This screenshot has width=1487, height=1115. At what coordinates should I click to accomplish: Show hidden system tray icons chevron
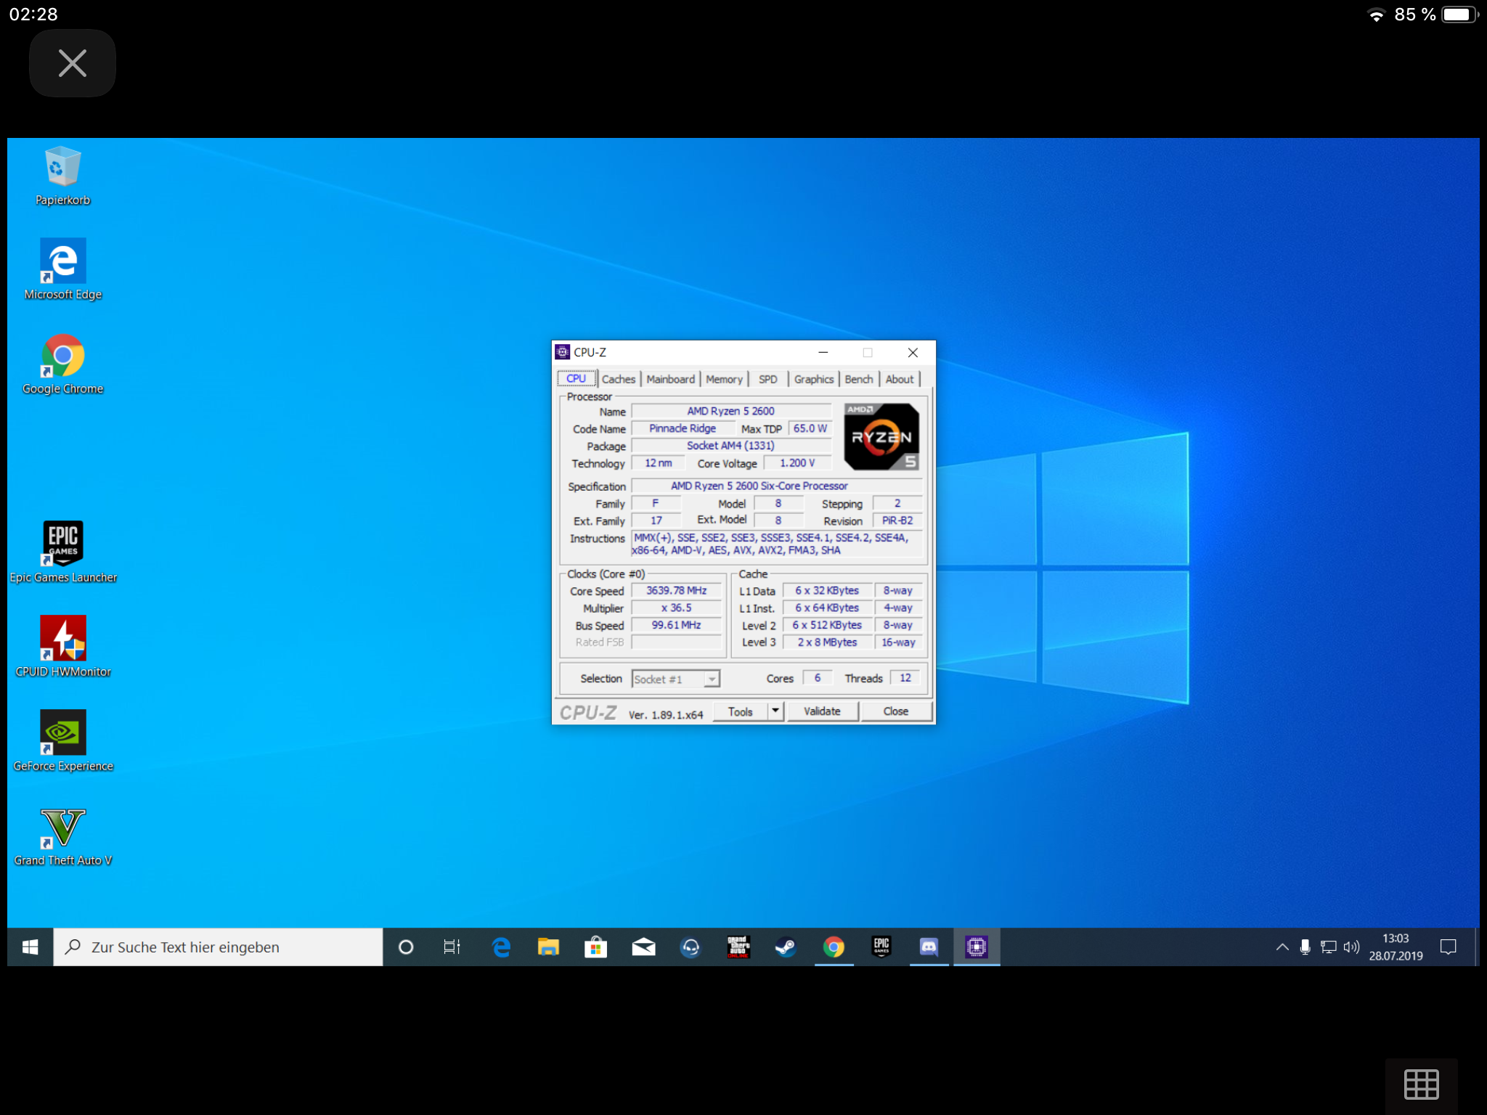click(x=1282, y=947)
